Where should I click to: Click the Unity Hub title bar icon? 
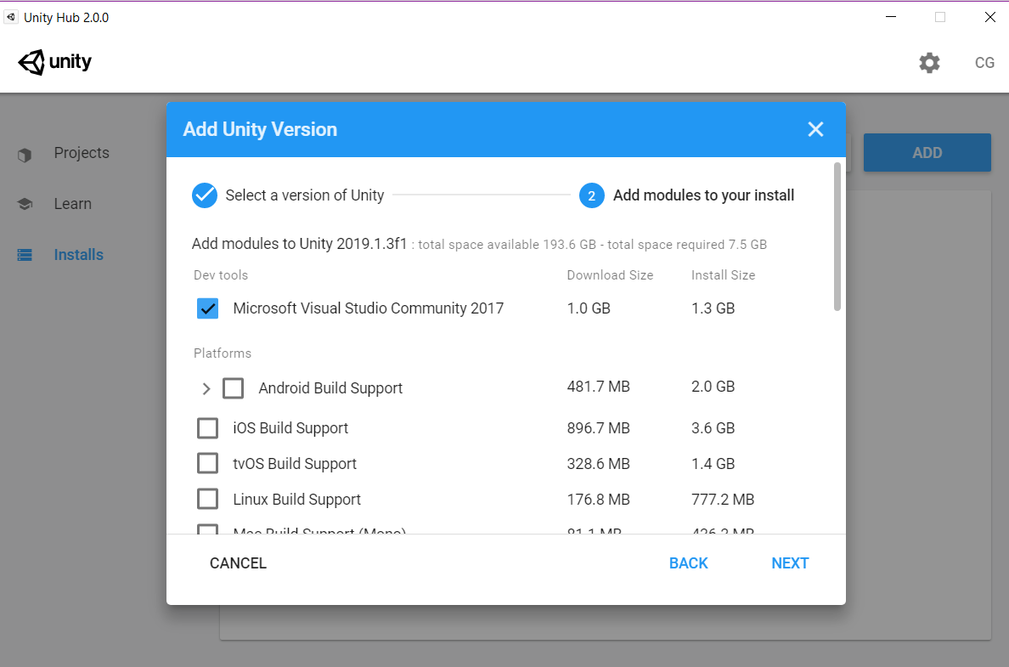click(11, 17)
